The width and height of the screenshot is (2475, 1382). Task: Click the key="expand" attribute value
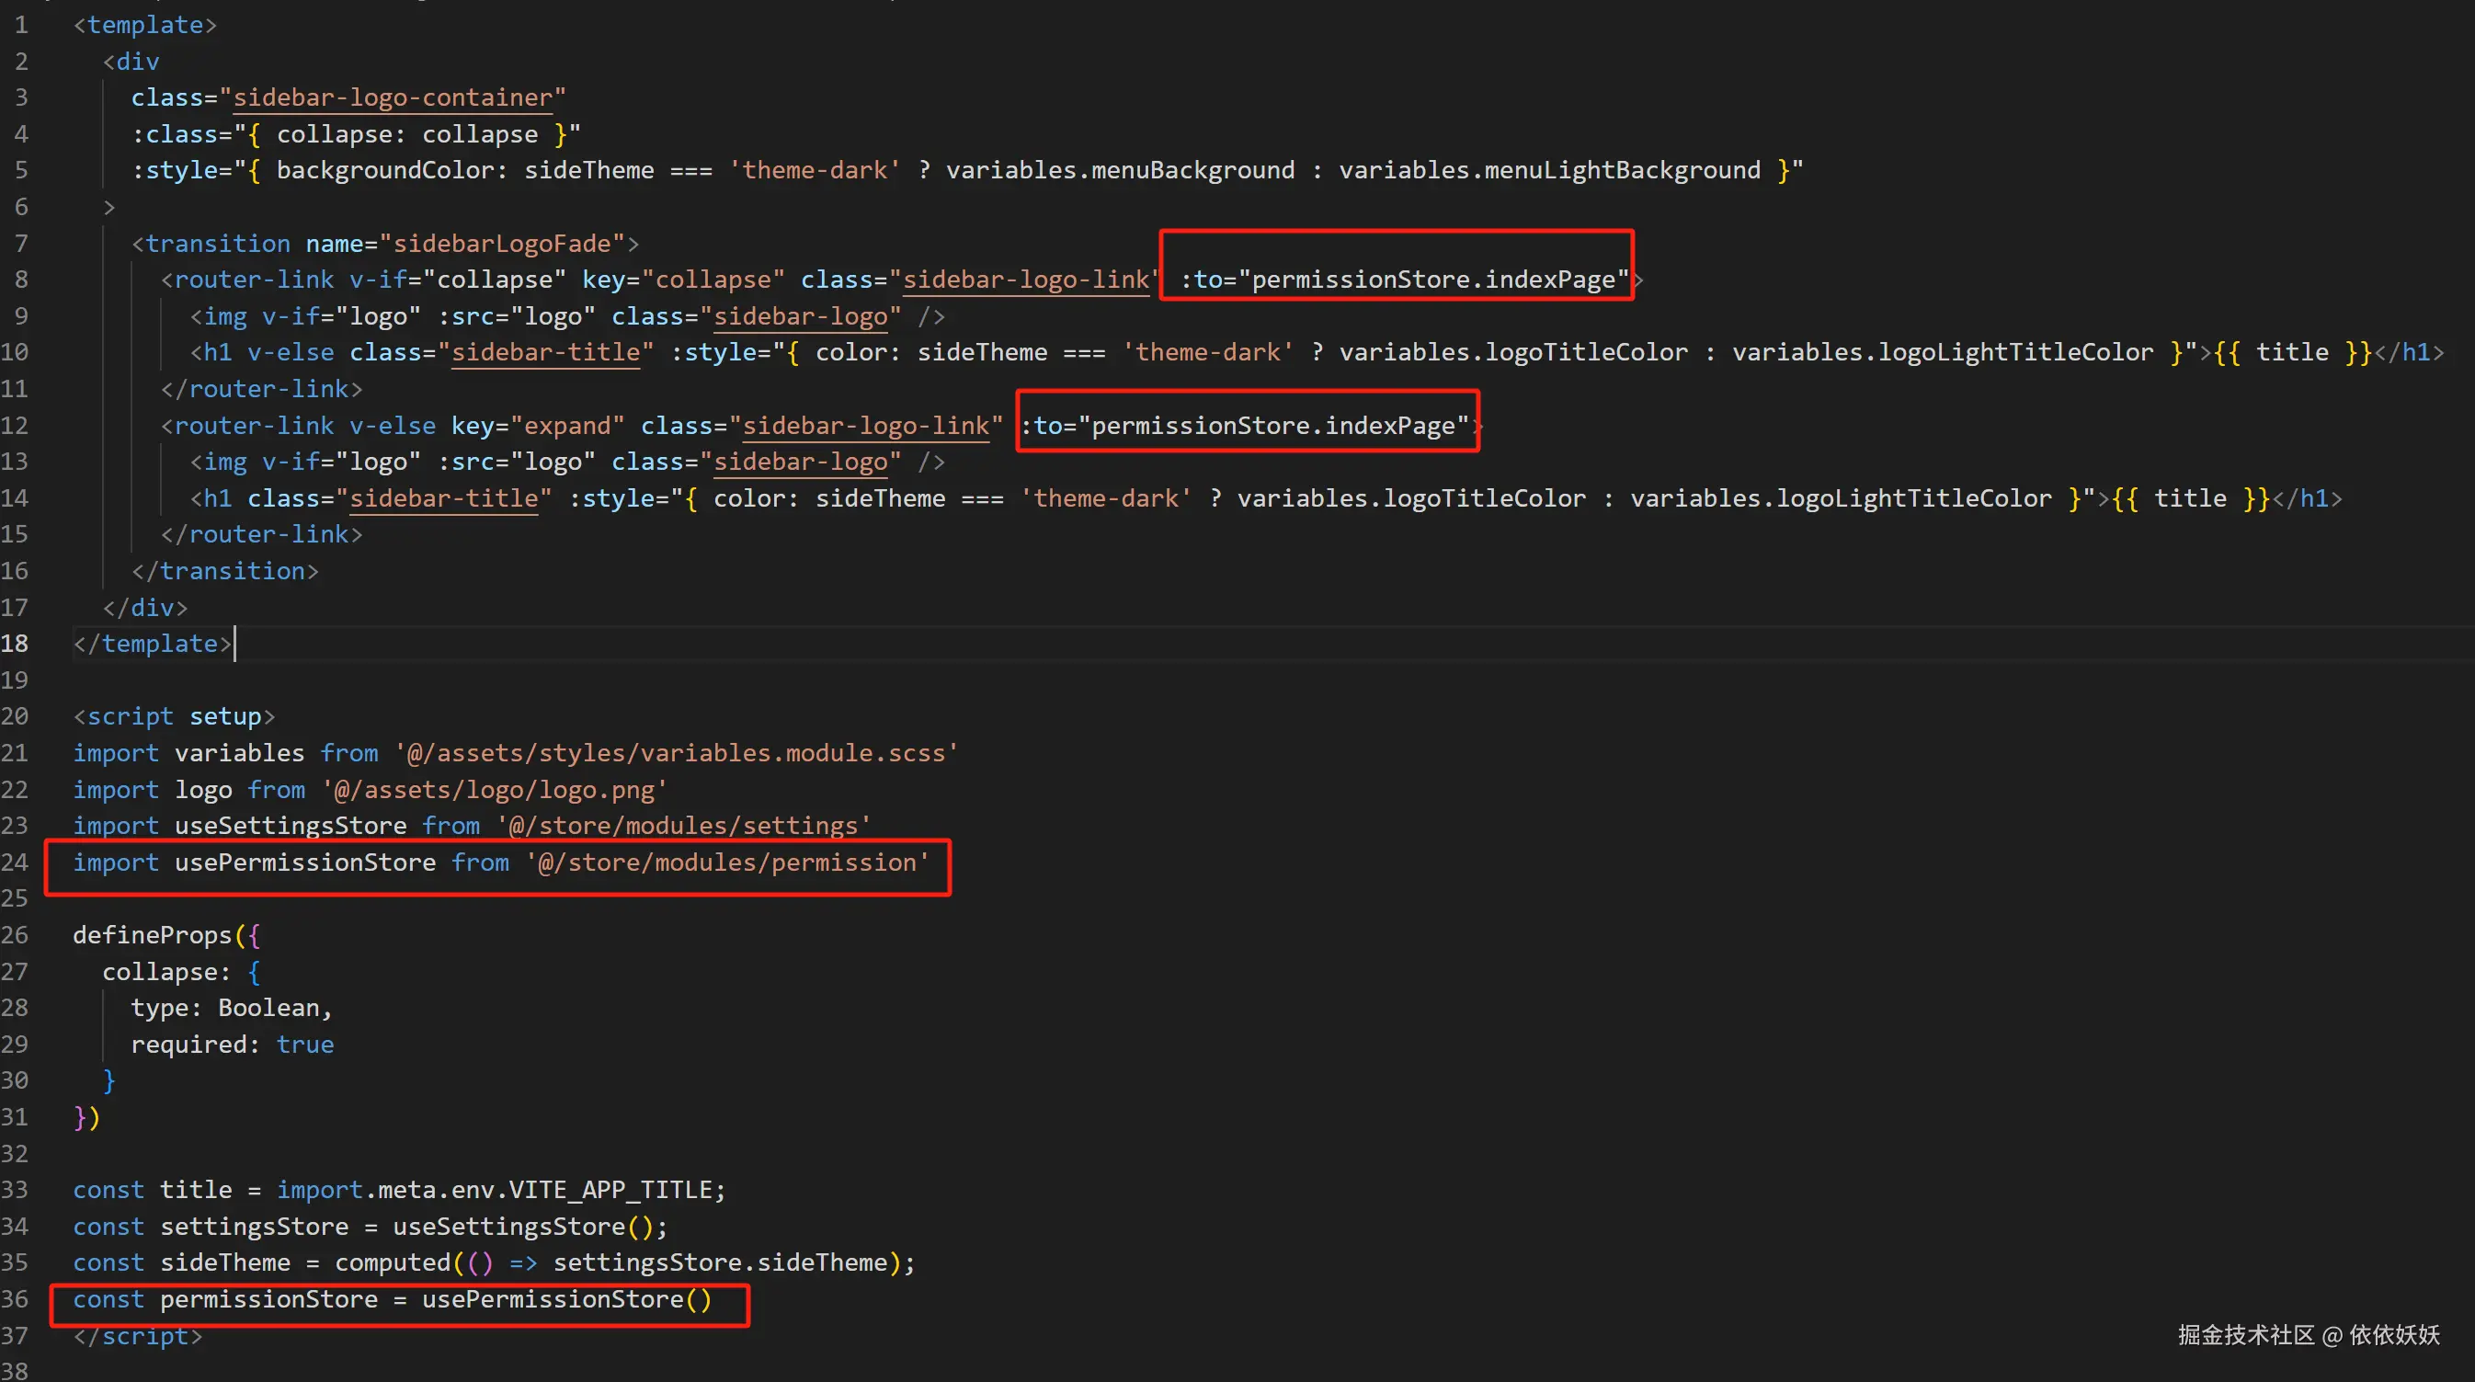tap(567, 426)
